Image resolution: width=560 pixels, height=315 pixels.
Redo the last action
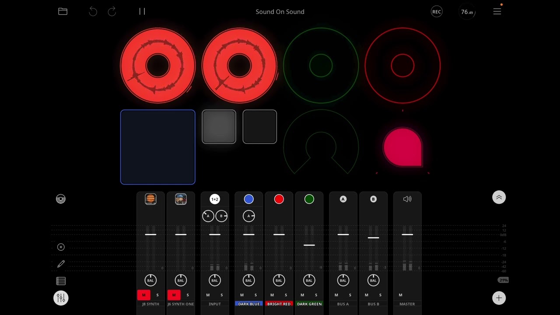tap(112, 11)
